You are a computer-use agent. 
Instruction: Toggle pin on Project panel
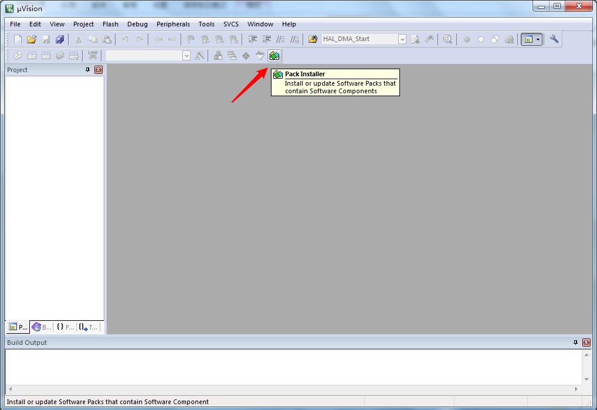[x=88, y=70]
